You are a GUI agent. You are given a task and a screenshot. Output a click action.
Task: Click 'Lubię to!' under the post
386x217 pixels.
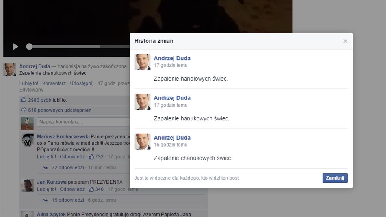pyautogui.click(x=29, y=83)
